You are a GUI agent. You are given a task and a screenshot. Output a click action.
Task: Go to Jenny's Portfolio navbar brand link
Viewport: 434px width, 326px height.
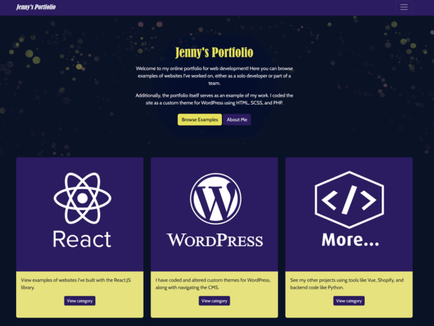point(36,7)
